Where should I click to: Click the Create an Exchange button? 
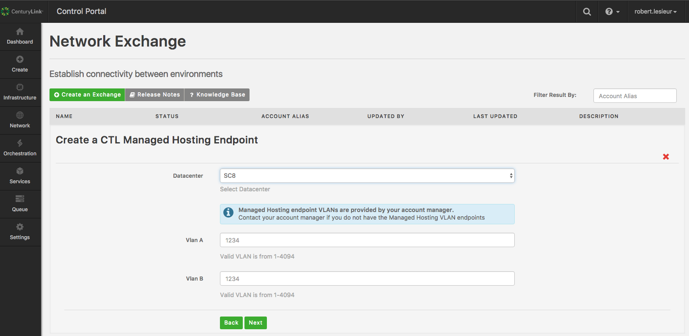87,95
